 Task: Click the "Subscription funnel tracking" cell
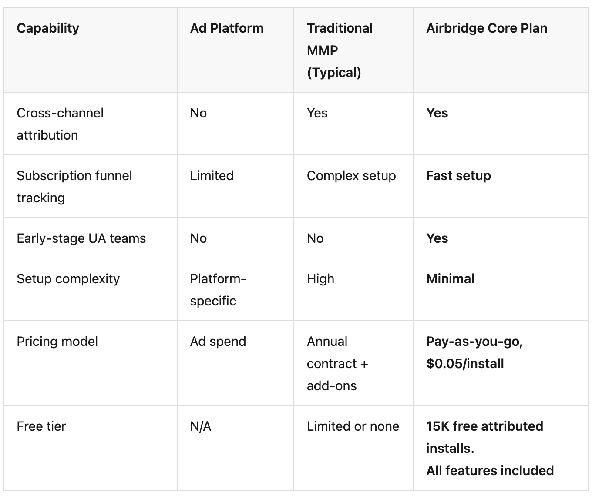[x=74, y=187]
